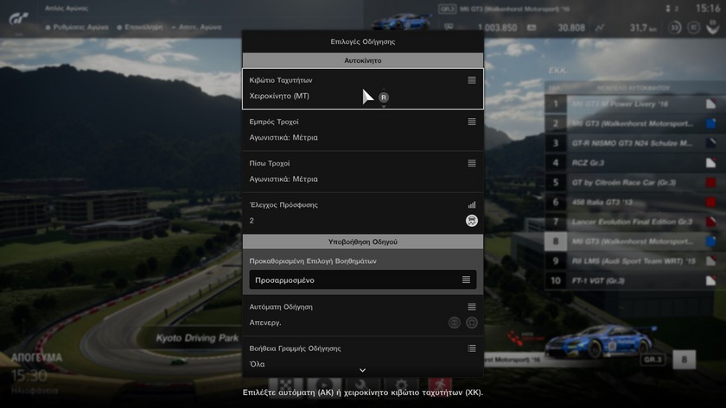Click the steering wheel icon under Αυτόματη Οδήγηση
The width and height of the screenshot is (726, 408).
[472, 323]
